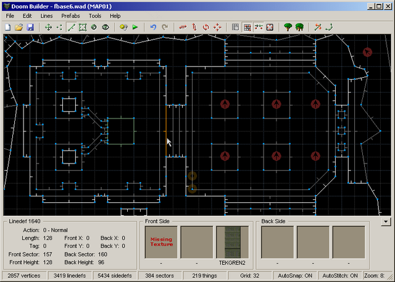Image resolution: width=395 pixels, height=282 pixels.
Task: Test the map with the green play button
Action: (x=135, y=27)
